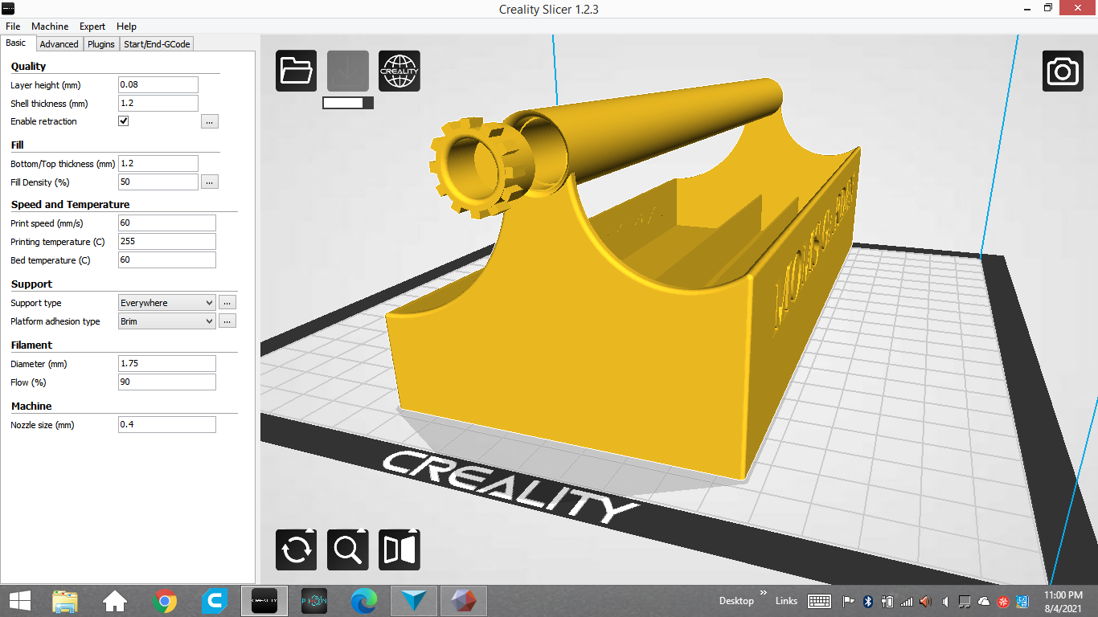Open the taskbar clock showing 11:00 PM
The height and width of the screenshot is (617, 1098).
[1062, 601]
